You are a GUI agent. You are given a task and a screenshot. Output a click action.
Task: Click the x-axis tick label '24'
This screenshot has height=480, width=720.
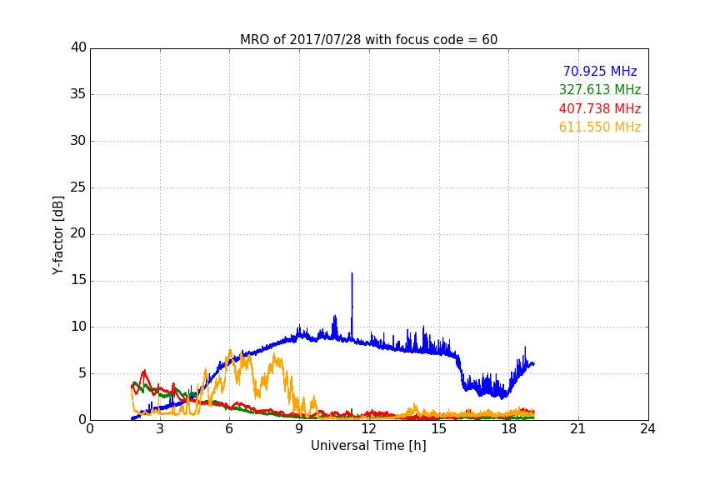pos(647,429)
